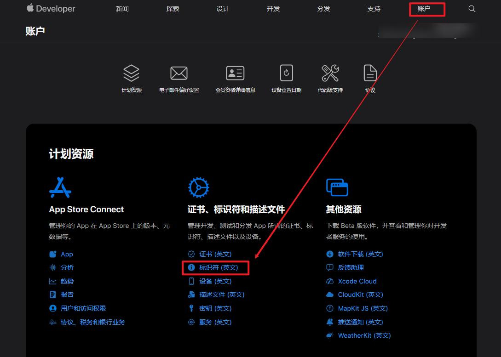The width and height of the screenshot is (501, 357).
Task: Open the 分发 menu
Action: pos(323,9)
